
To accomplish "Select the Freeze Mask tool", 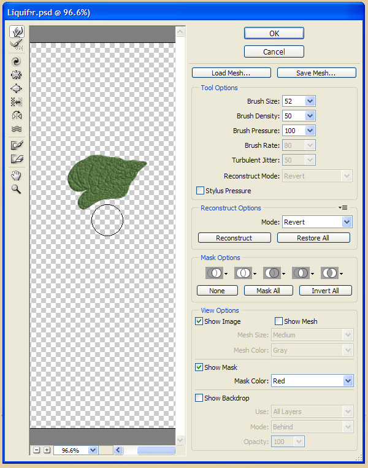I will (x=17, y=145).
